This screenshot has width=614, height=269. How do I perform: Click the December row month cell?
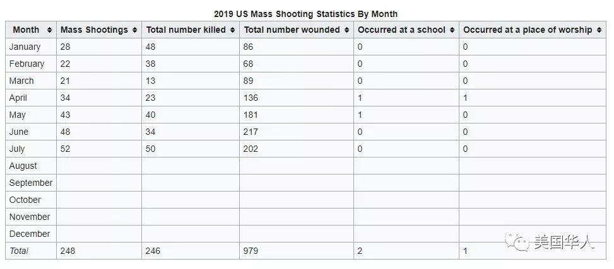click(30, 234)
